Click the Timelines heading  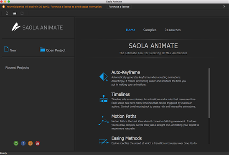click(120, 94)
